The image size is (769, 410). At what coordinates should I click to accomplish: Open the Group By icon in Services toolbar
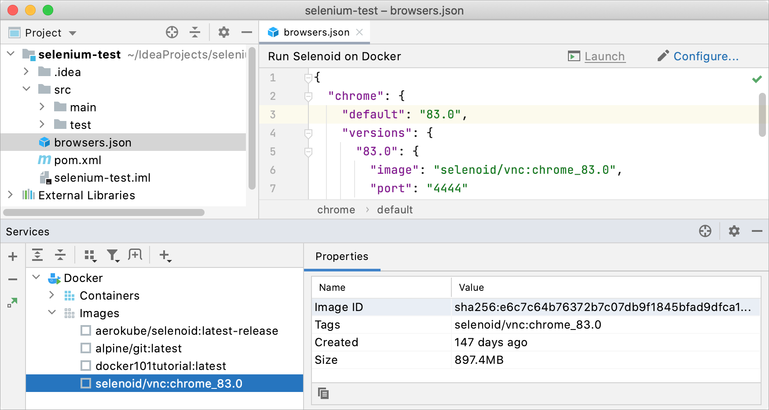[90, 255]
